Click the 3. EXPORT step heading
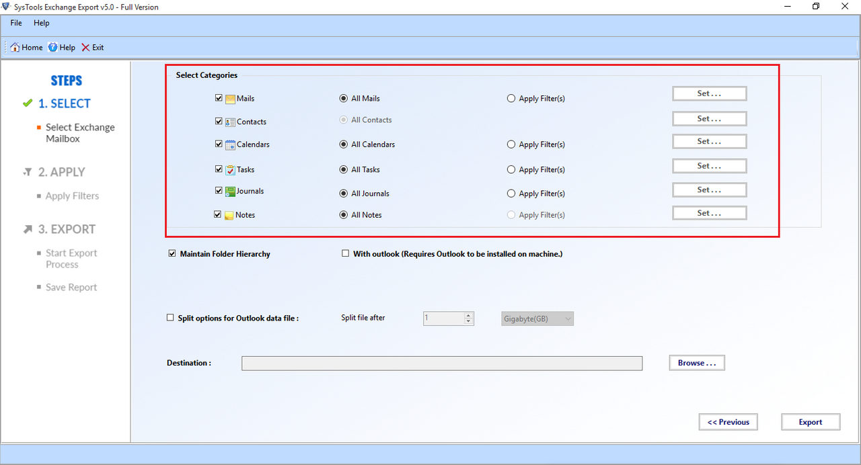Screen dimensions: 861x465 click(67, 229)
